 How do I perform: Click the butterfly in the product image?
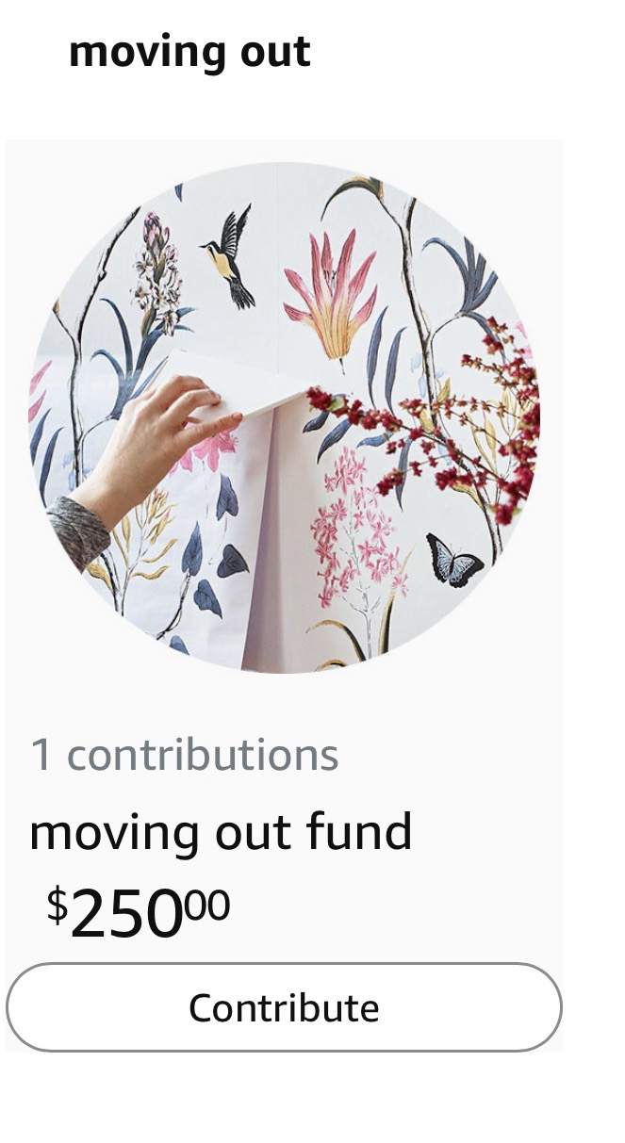tap(453, 559)
